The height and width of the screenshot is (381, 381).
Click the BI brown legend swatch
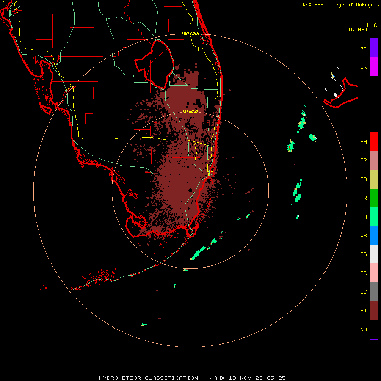[374, 311]
